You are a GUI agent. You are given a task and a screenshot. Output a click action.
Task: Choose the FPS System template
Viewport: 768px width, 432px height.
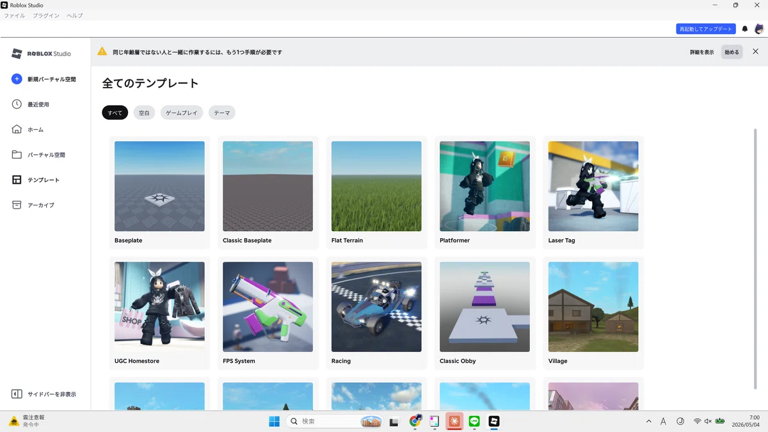point(268,313)
